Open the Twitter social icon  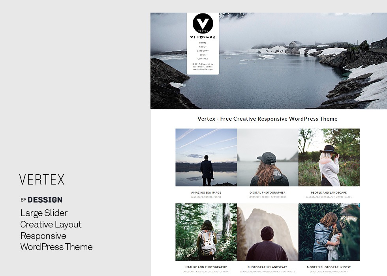[x=192, y=37]
